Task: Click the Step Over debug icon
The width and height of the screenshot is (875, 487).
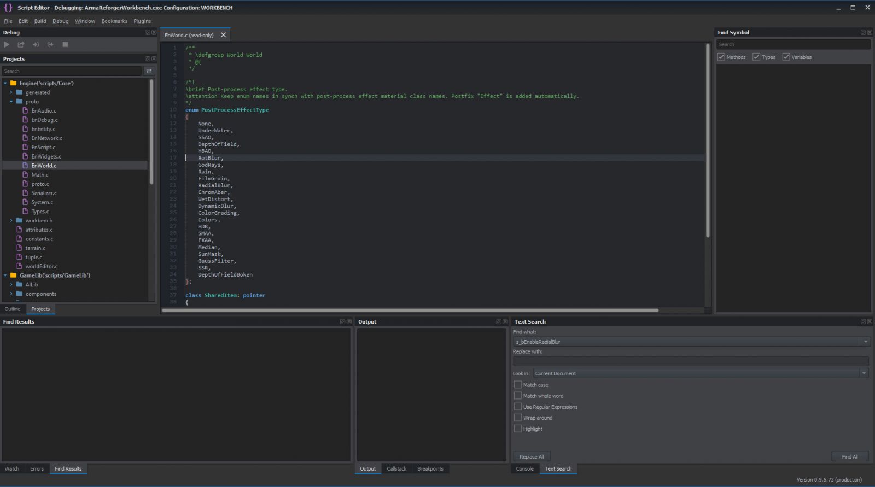Action: tap(21, 45)
